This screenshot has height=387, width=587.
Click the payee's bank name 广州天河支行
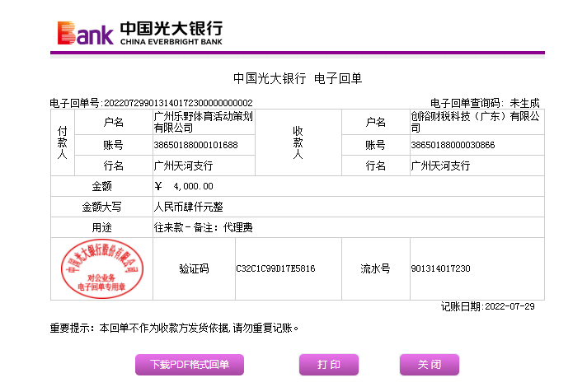click(440, 166)
